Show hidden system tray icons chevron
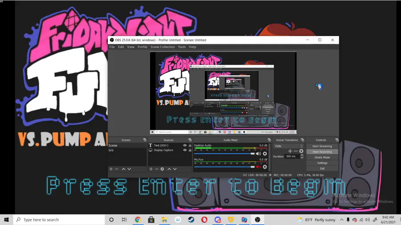The height and width of the screenshot is (225, 401). (342, 220)
